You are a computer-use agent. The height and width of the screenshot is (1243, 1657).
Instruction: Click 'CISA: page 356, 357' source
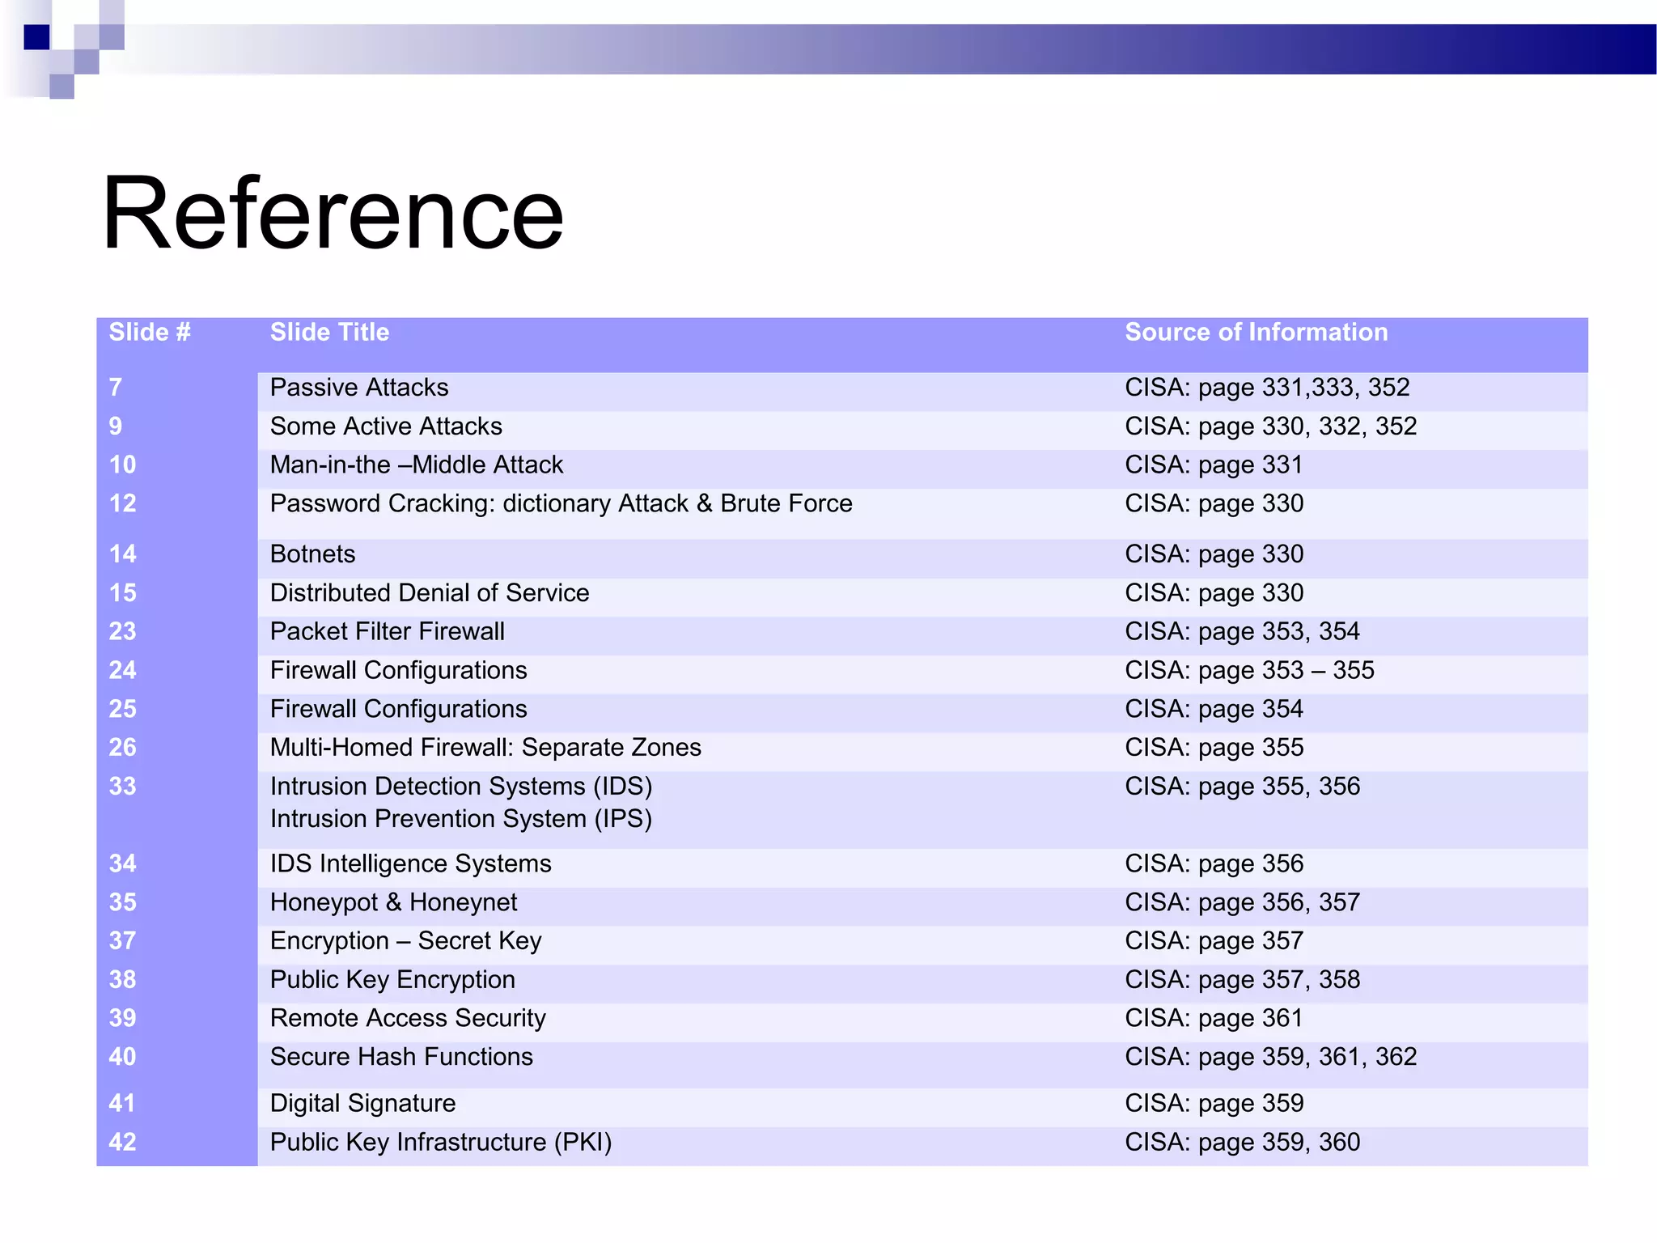(x=1242, y=902)
